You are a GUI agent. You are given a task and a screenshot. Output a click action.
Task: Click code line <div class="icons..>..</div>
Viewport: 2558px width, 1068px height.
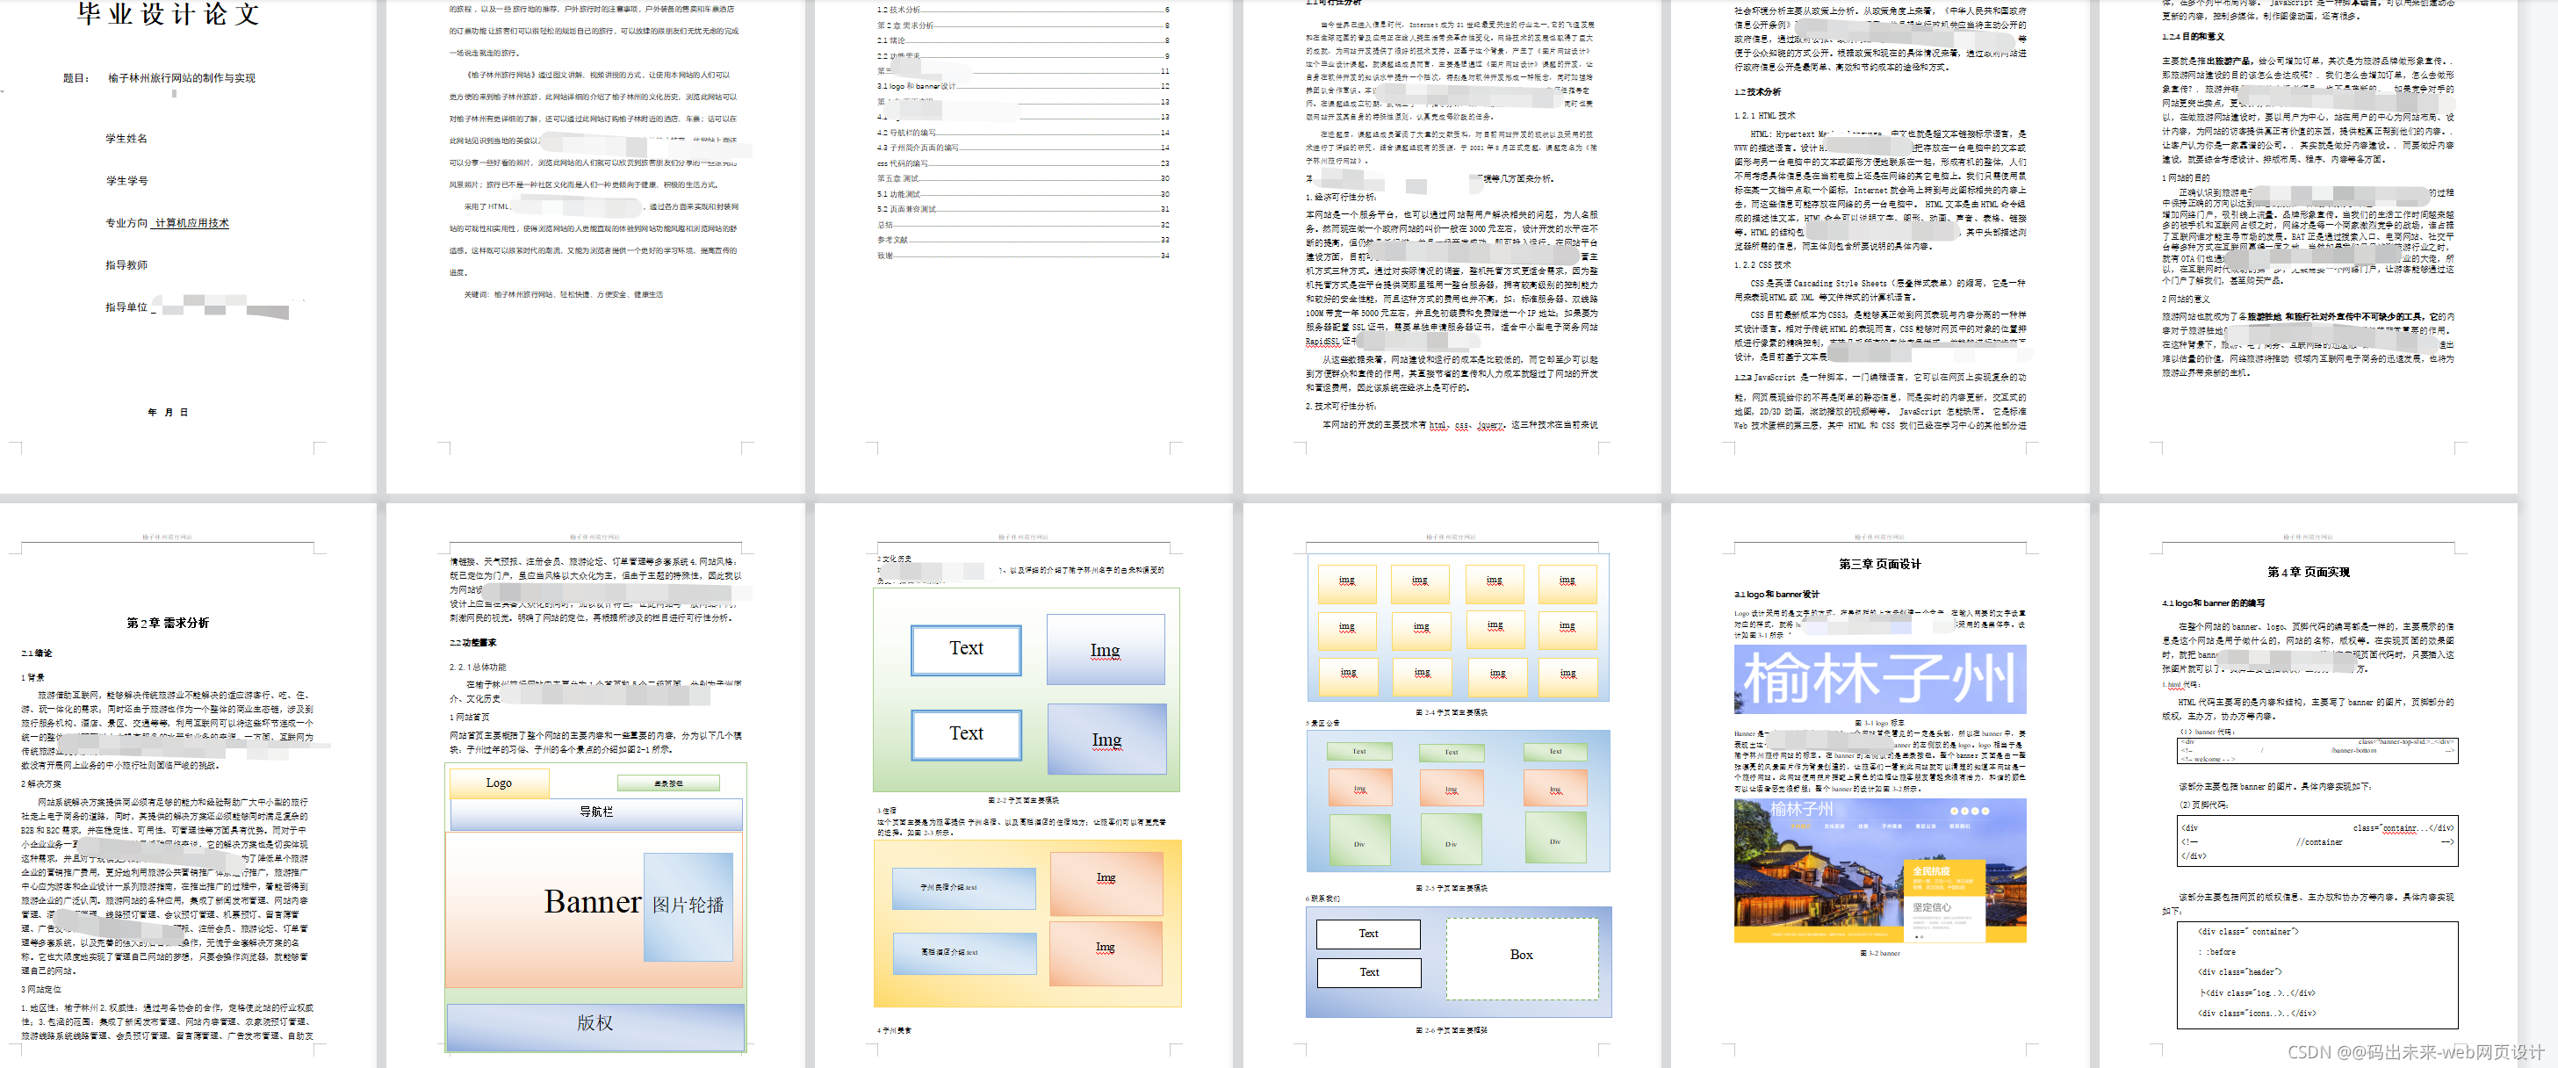coord(2256,1014)
